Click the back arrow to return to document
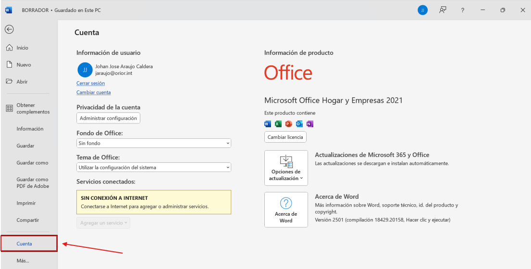 click(x=9, y=29)
